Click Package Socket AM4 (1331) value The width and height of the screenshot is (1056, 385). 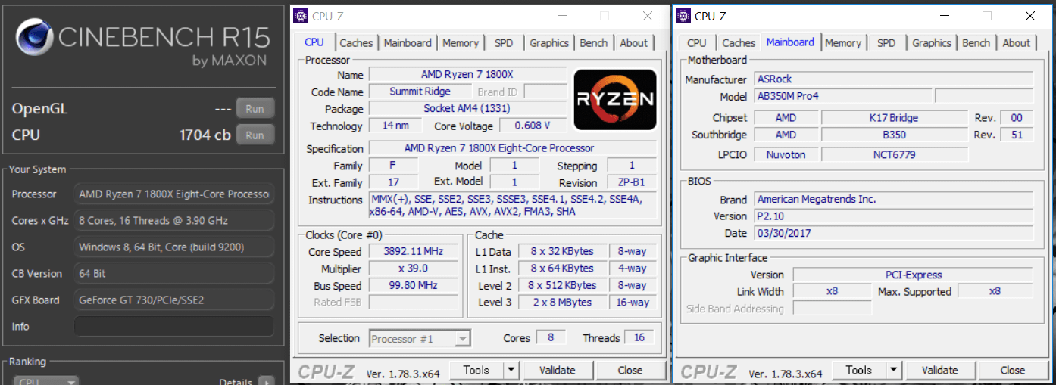pyautogui.click(x=467, y=109)
